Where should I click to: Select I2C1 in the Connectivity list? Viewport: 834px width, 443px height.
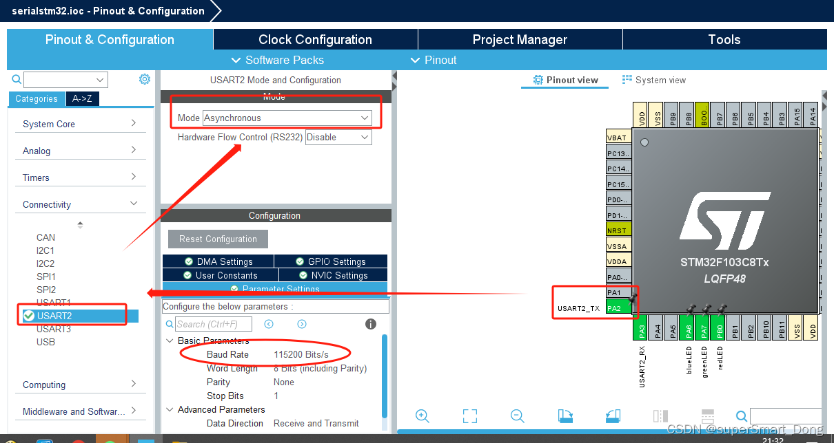tap(45, 250)
